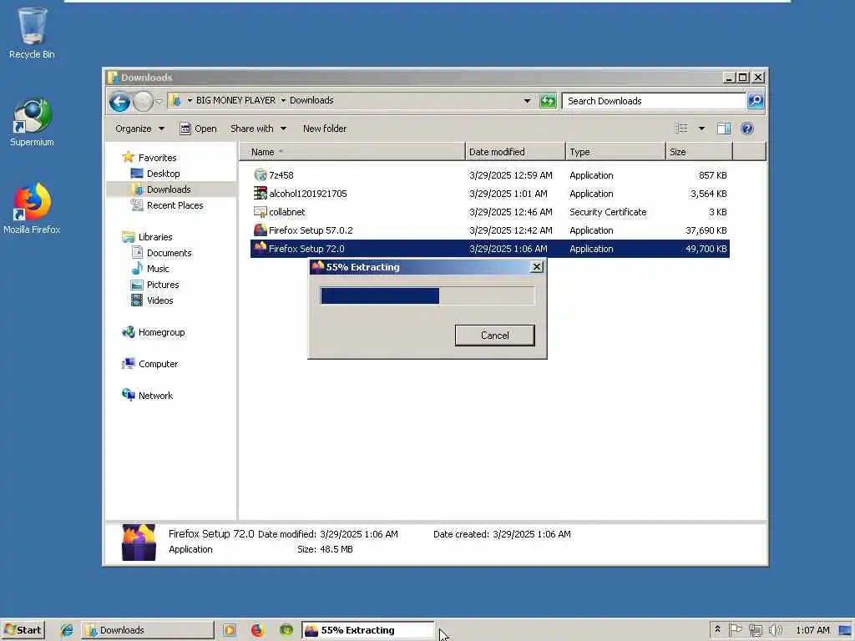Click BIG MONEY PLAYER in the breadcrumb
Screen dimensions: 855x641
point(235,100)
